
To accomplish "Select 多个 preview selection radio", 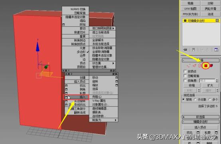I will 209,99.
